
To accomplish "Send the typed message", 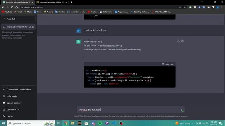I will click(x=182, y=110).
